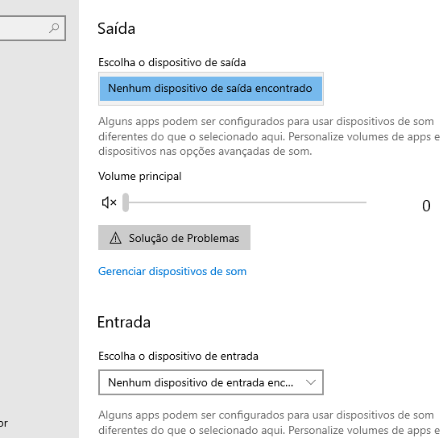
Task: Select the Entrada section heading
Action: tap(124, 322)
